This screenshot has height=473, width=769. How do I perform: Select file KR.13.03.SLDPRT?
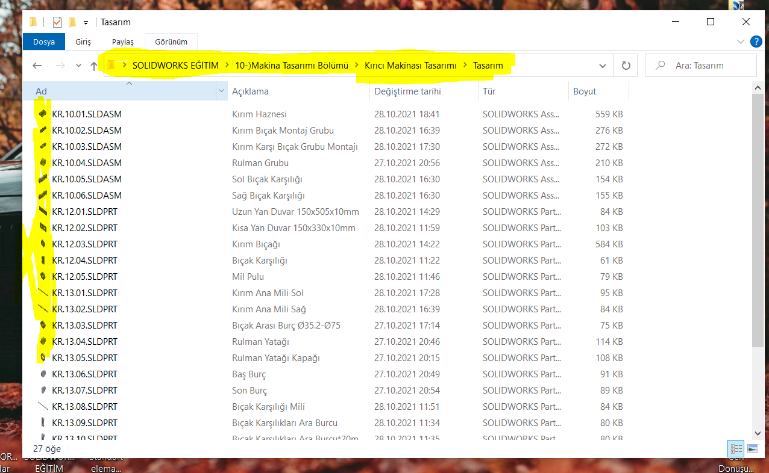(85, 325)
